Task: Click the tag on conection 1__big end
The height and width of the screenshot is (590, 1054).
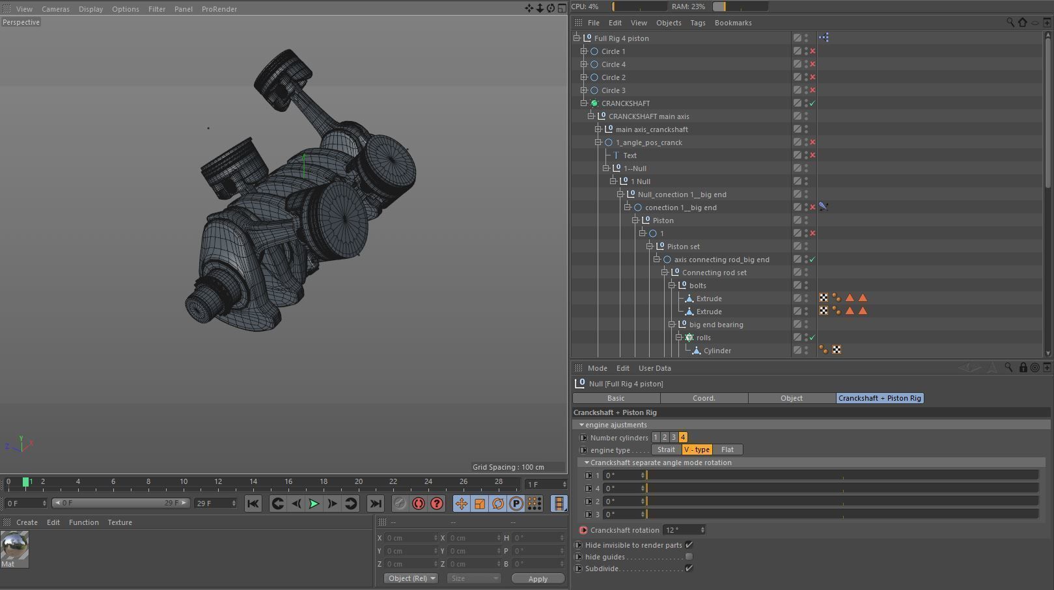Action: click(824, 207)
